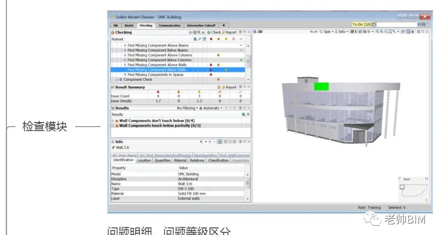Go forward in 3D view history

316,32
